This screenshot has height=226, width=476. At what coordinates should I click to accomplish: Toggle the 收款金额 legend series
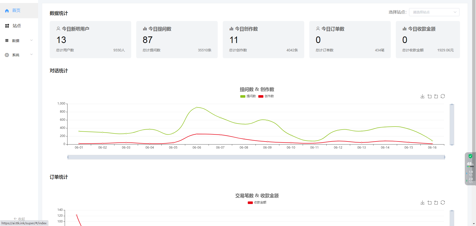tap(257, 202)
